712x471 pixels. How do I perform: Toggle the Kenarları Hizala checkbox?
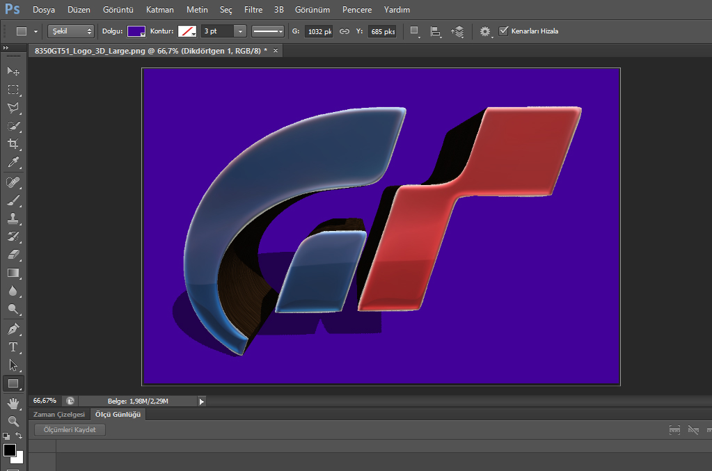[x=504, y=31]
